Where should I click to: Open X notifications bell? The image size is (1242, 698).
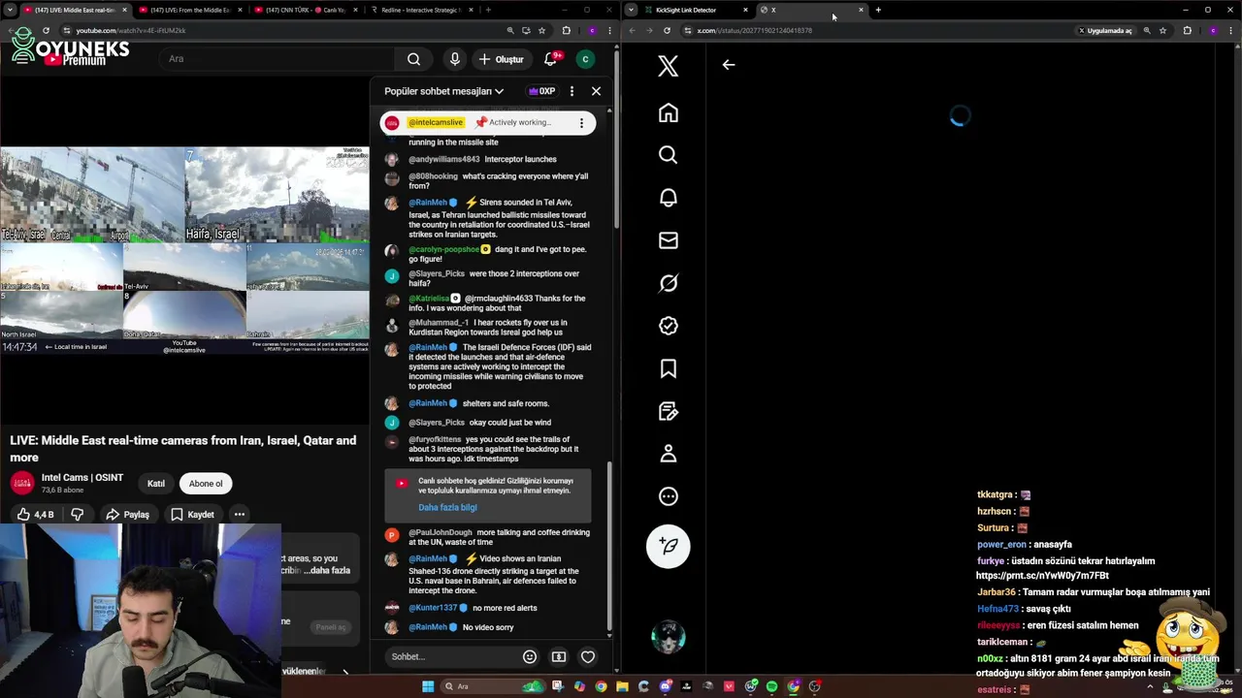668,198
